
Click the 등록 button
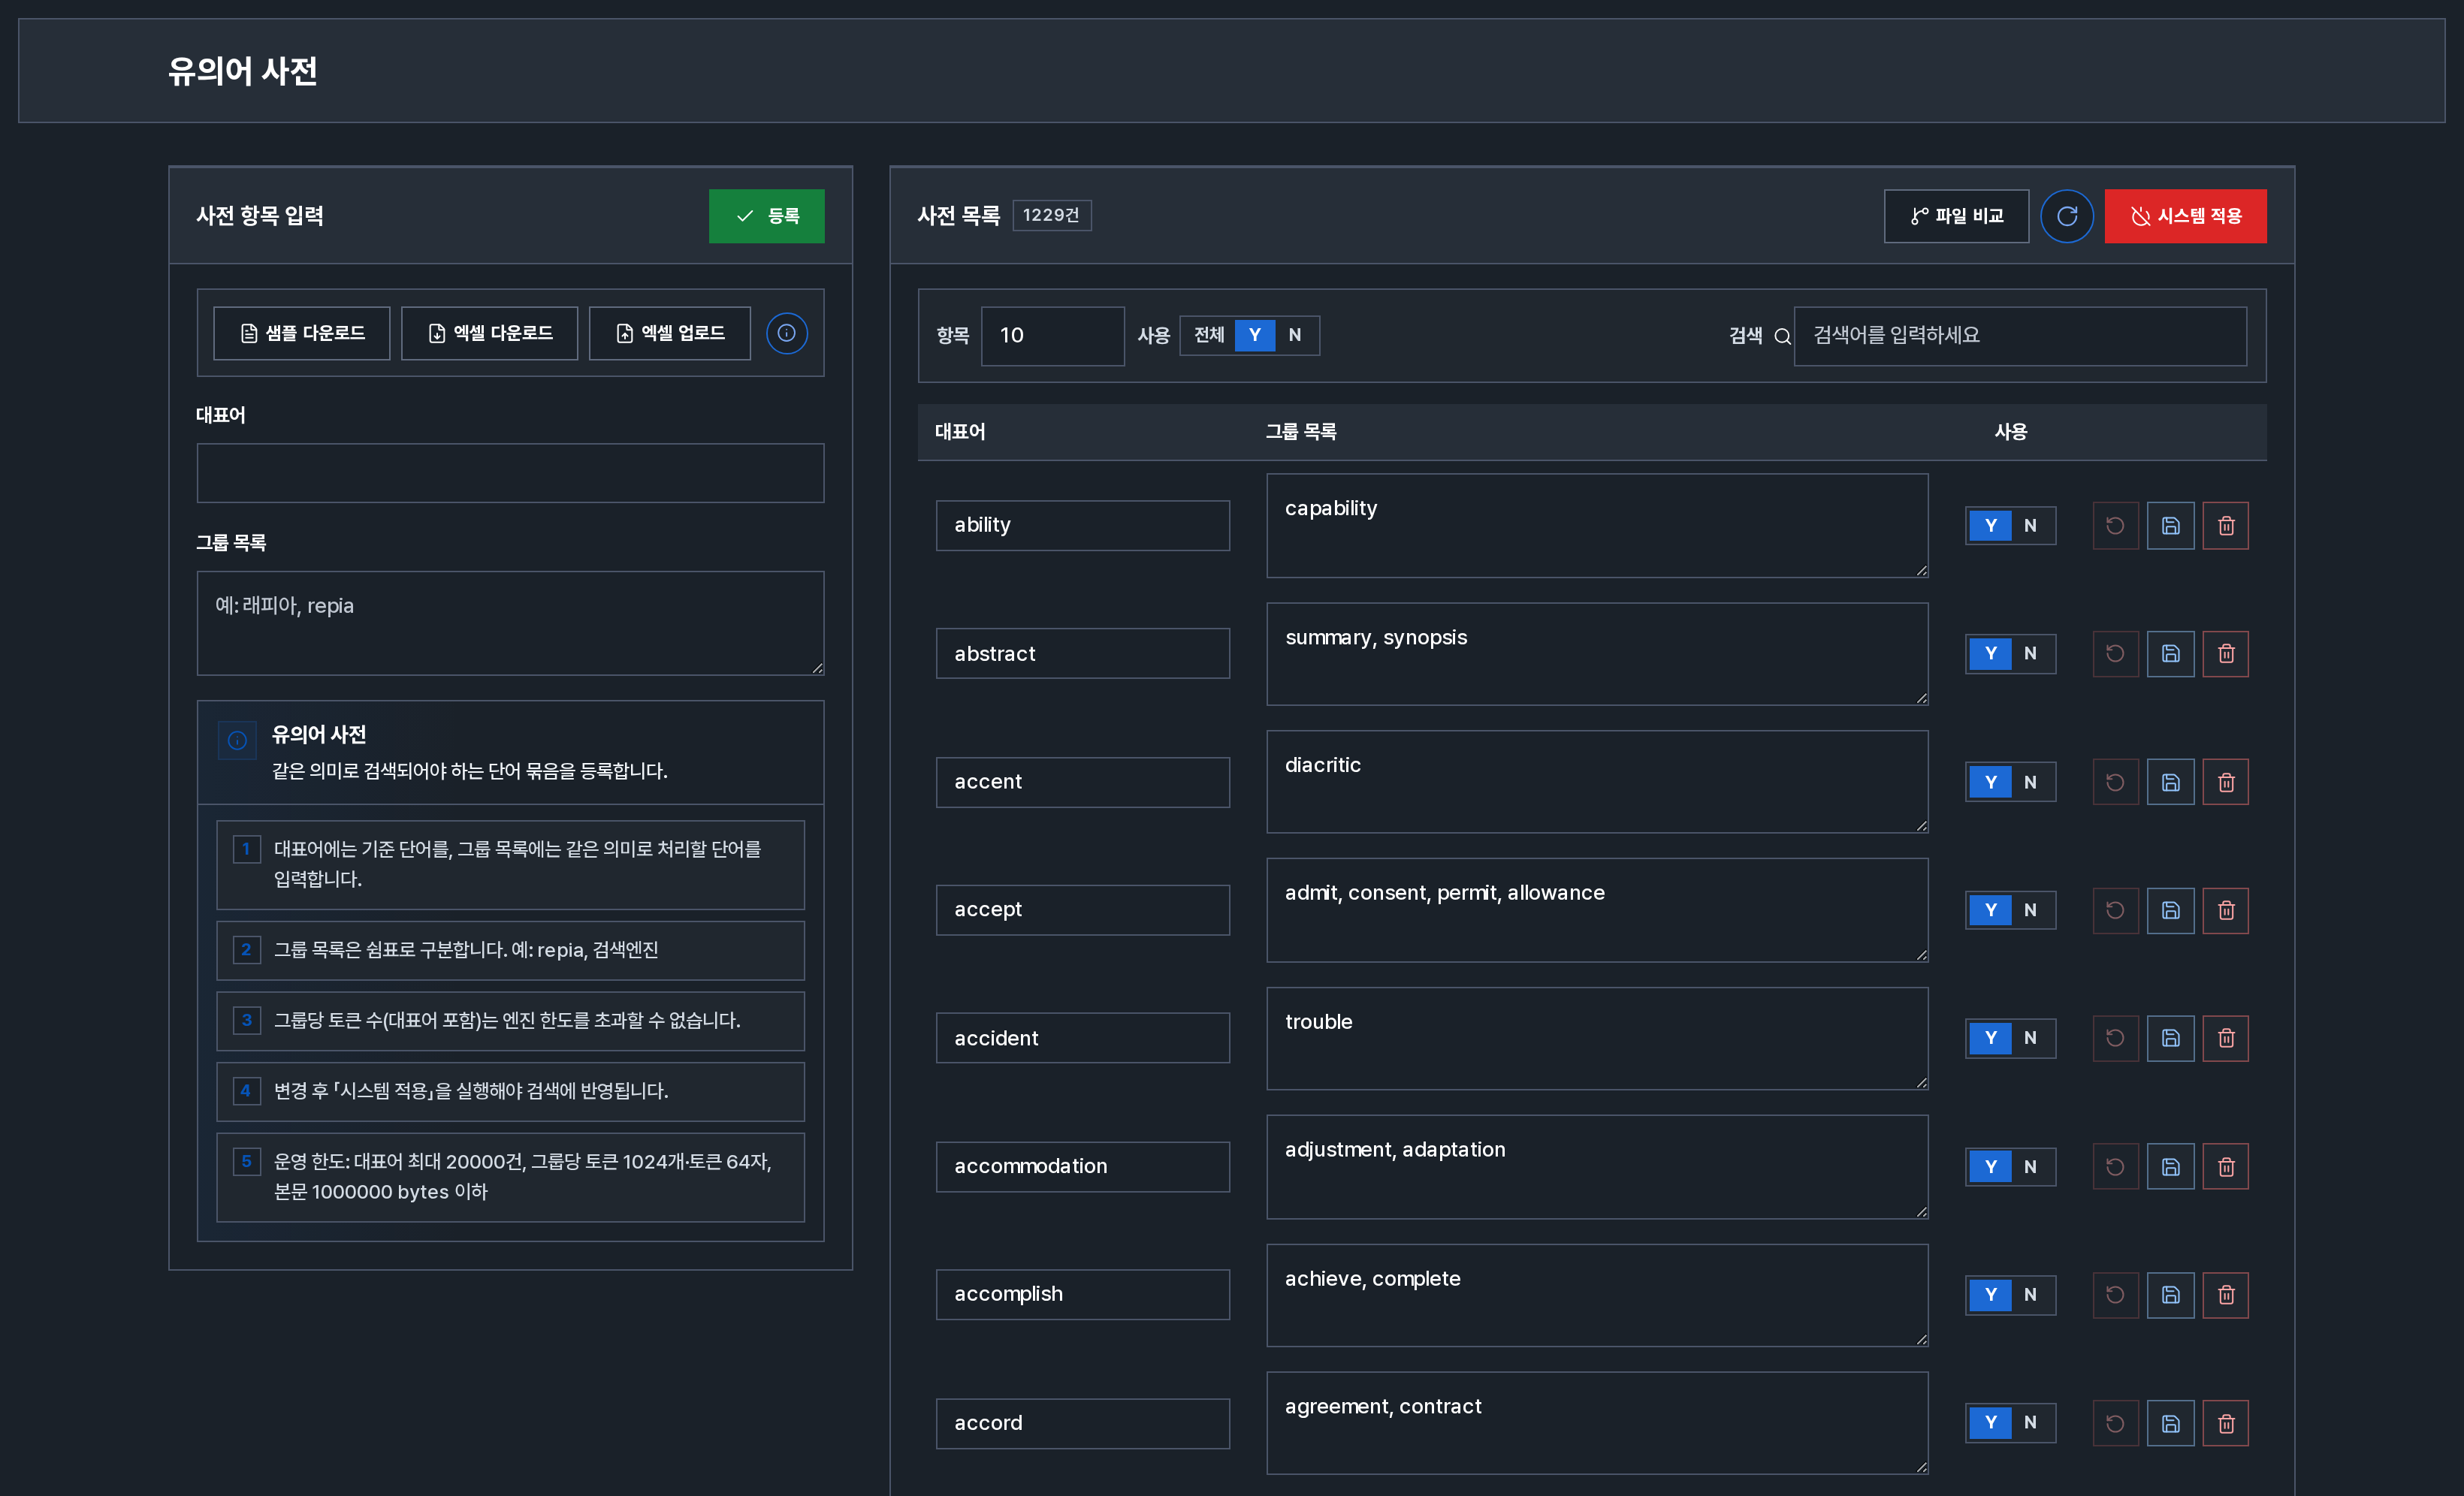(x=766, y=216)
